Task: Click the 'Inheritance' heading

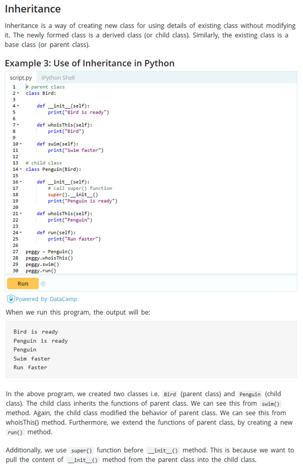Action: tap(33, 8)
